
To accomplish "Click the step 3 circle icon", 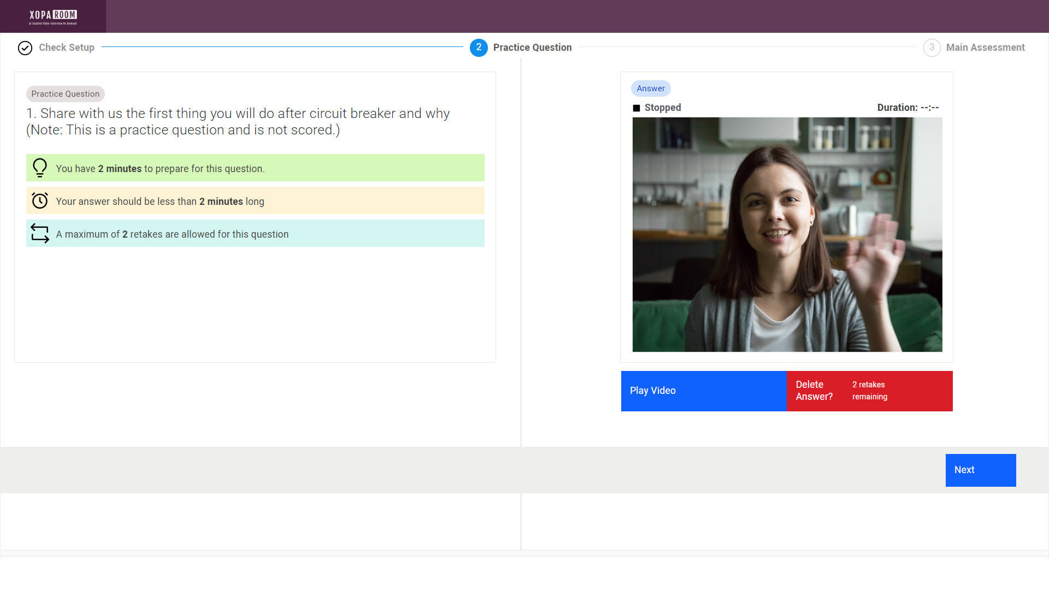I will point(932,48).
